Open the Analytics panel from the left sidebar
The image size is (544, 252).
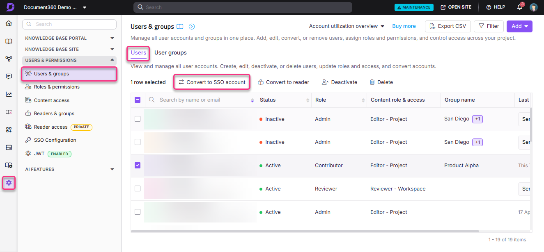[x=9, y=94]
